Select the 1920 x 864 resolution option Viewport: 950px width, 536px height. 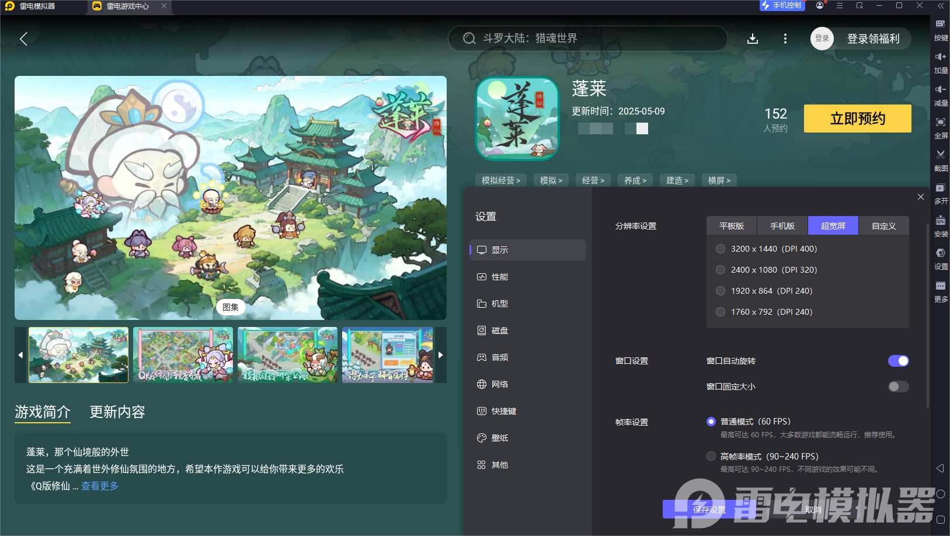point(721,290)
